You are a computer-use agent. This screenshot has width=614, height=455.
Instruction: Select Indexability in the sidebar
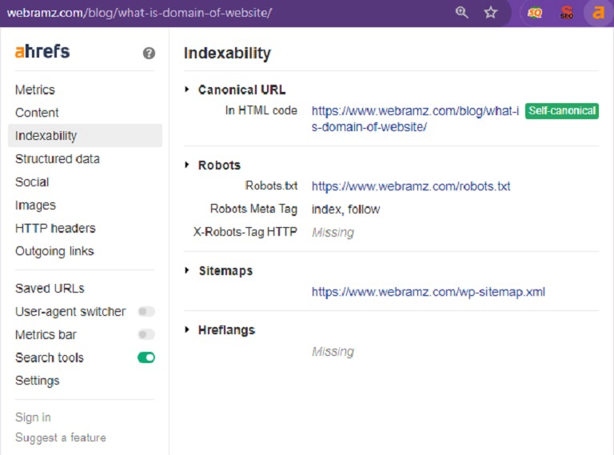(x=85, y=135)
